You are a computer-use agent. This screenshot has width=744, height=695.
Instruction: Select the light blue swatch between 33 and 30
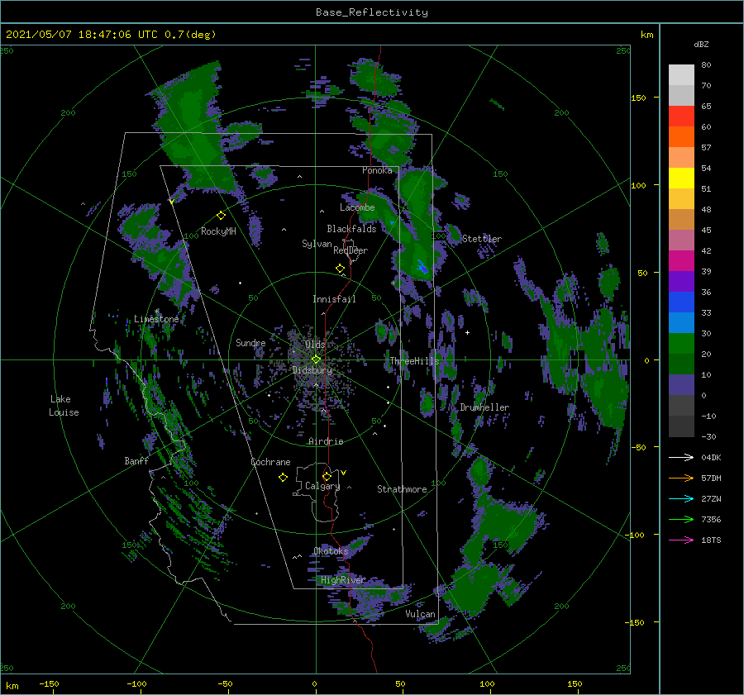(681, 323)
